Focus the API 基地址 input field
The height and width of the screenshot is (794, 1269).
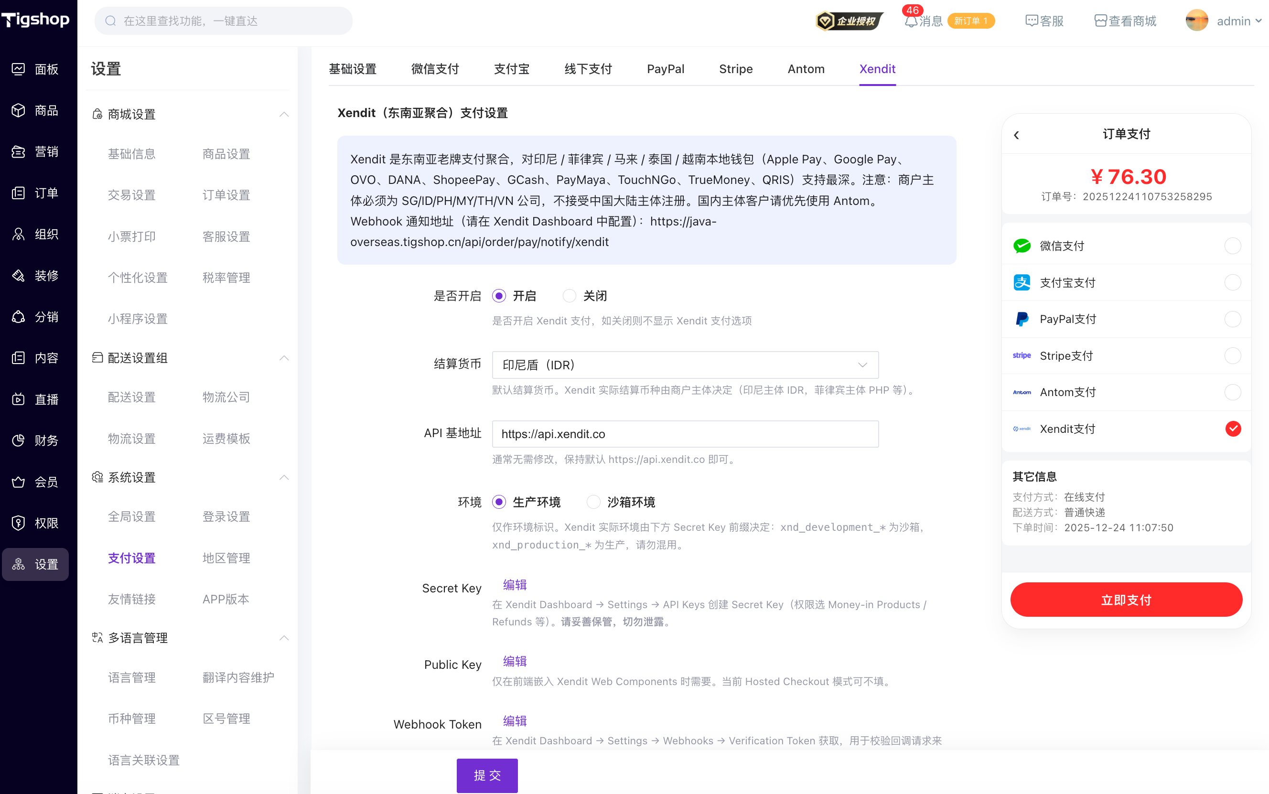pyautogui.click(x=685, y=434)
